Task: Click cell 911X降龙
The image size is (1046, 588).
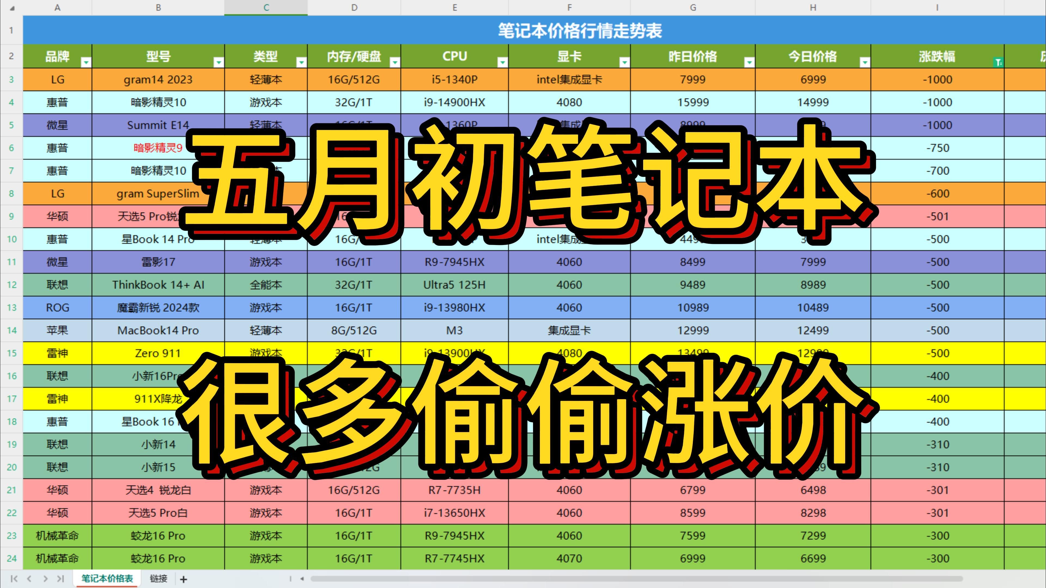Action: [x=158, y=399]
